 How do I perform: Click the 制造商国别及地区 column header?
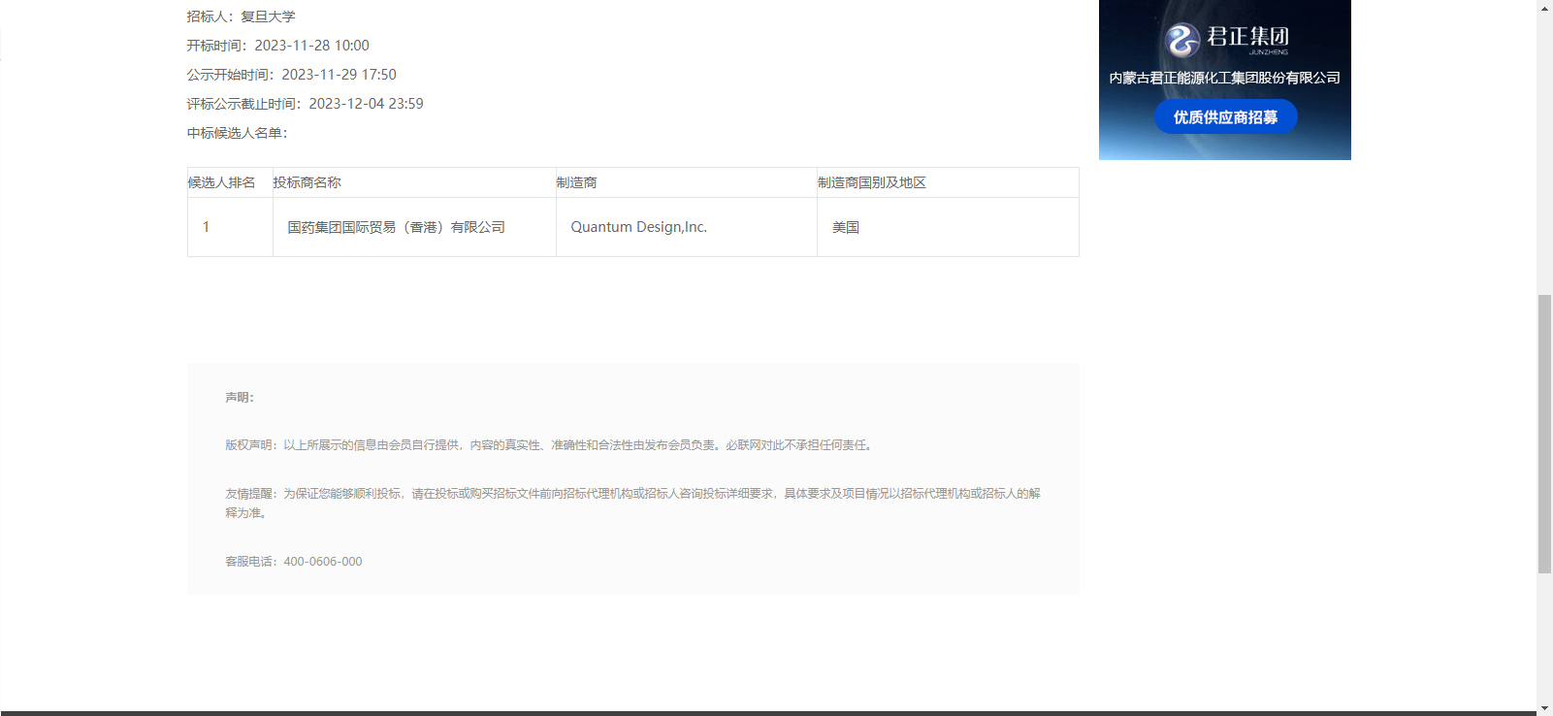tap(872, 182)
